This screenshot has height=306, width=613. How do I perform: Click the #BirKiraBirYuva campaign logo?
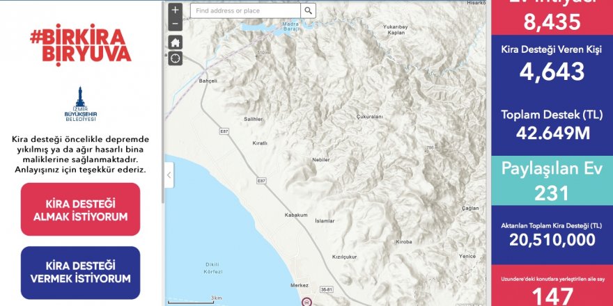[x=81, y=45]
